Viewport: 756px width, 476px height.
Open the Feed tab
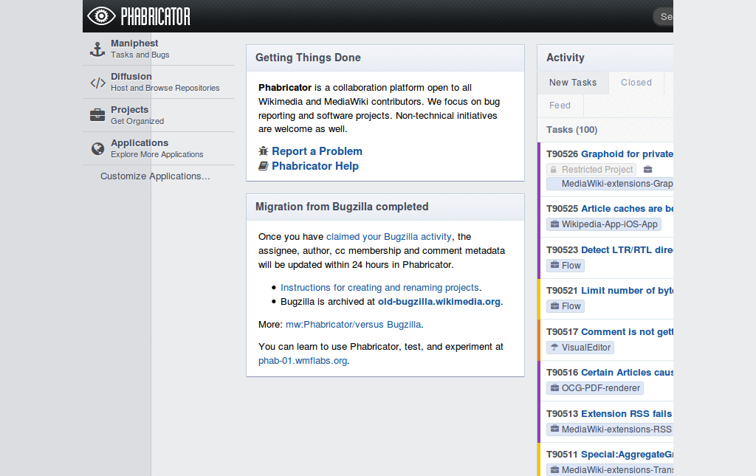click(560, 106)
